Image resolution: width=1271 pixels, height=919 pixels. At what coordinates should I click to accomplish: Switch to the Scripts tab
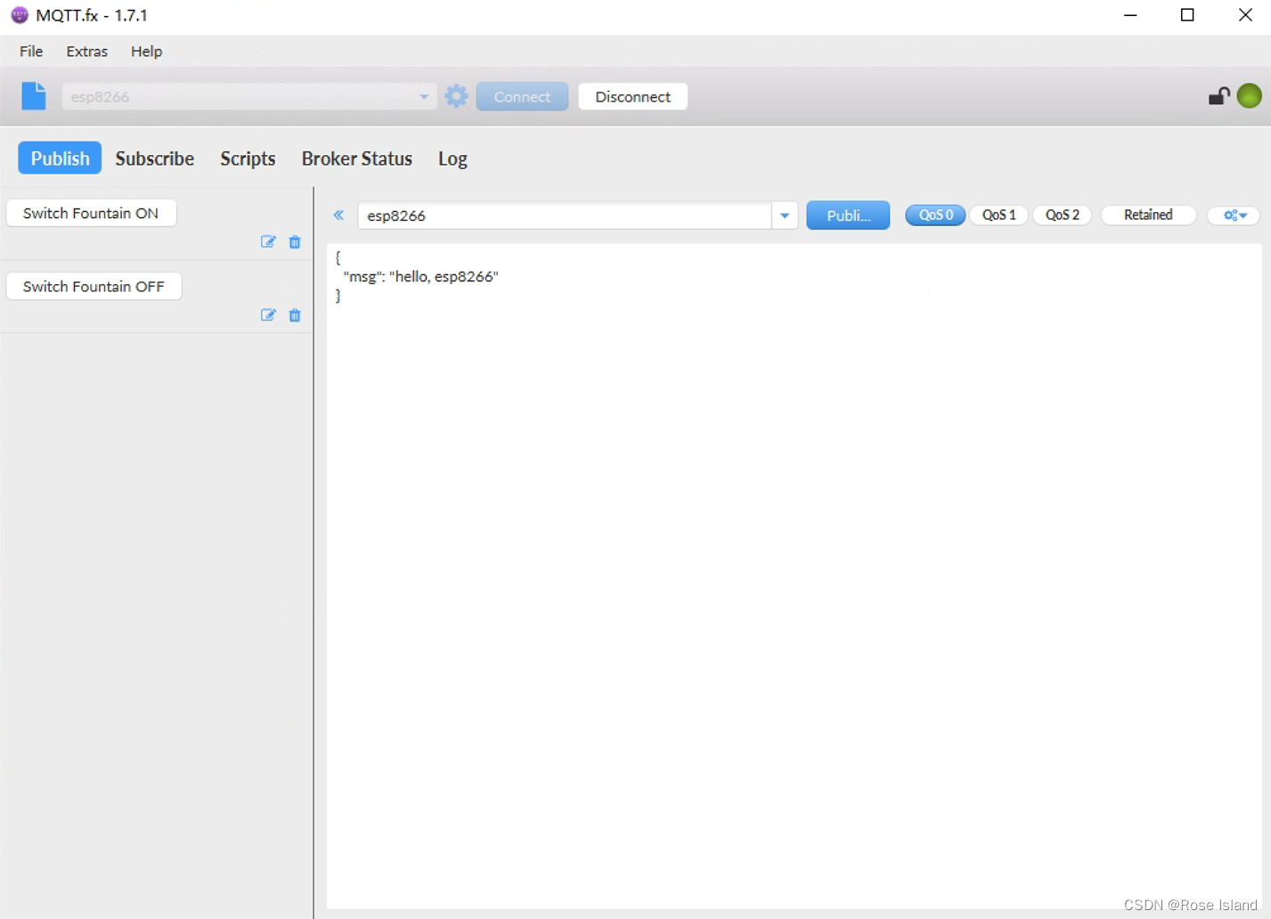click(x=248, y=158)
